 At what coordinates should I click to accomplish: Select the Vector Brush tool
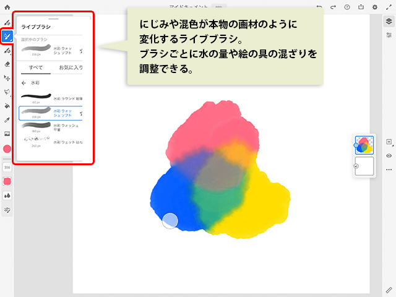7,51
